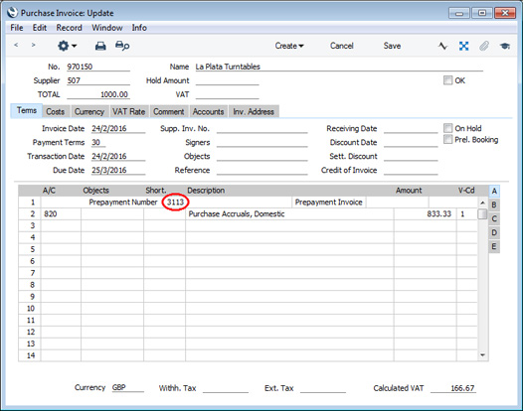This screenshot has height=411, width=523.
Task: Click the Save button
Action: click(392, 46)
